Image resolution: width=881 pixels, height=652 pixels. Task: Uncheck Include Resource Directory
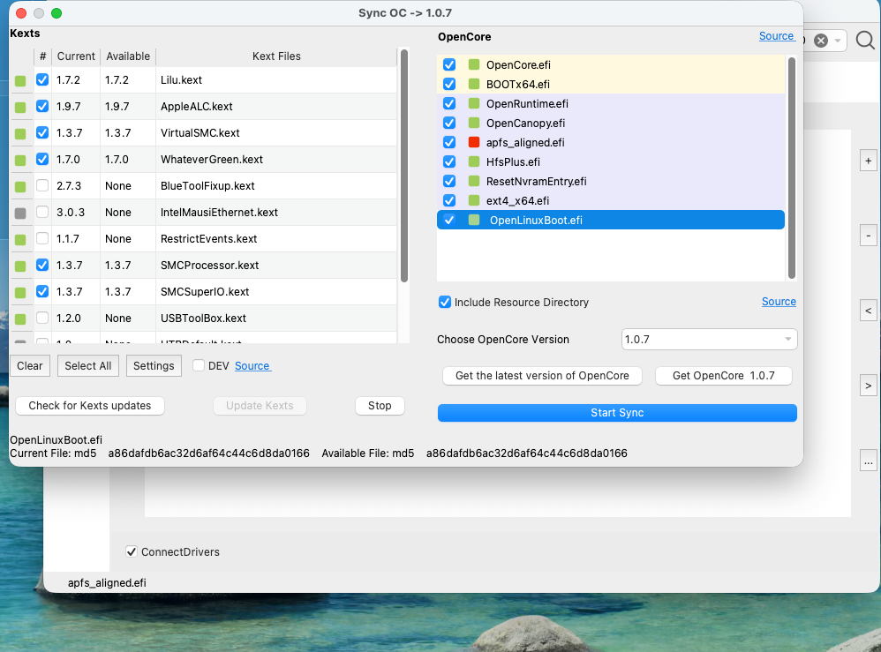[x=444, y=302]
